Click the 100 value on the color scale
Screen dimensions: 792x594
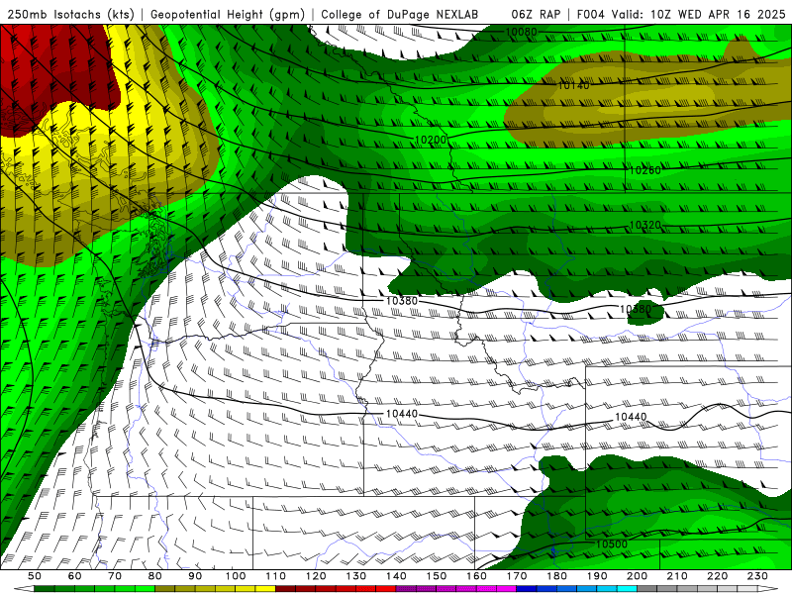(236, 576)
